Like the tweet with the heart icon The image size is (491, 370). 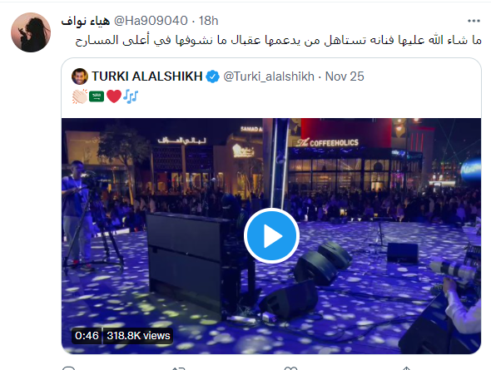[x=290, y=368]
